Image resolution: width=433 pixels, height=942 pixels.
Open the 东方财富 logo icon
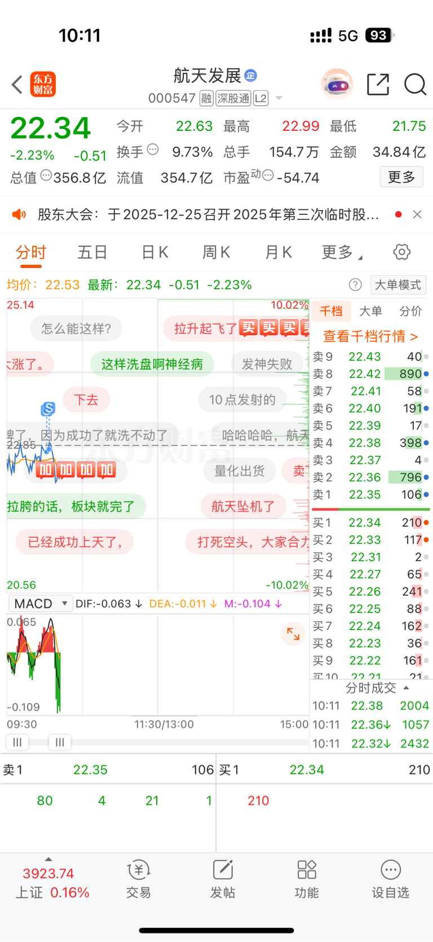(x=43, y=85)
